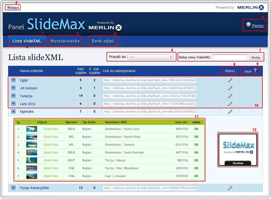Click the info icon beside Pomoc

click(x=248, y=25)
